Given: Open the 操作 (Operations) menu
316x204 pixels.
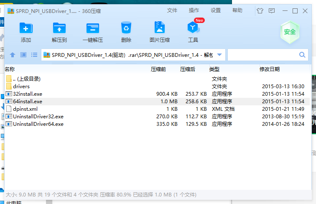Looking at the screenshot, I should click(x=194, y=10).
